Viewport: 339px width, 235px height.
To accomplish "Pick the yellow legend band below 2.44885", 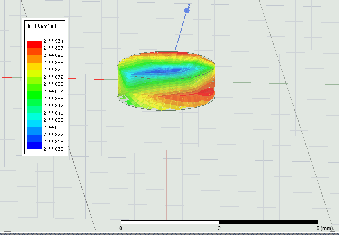I will point(35,66).
